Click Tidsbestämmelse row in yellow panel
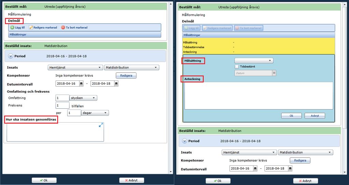 [259, 47]
